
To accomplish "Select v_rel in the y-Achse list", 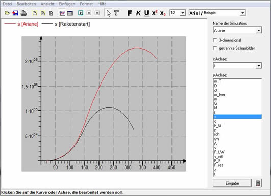I will point(237,156).
